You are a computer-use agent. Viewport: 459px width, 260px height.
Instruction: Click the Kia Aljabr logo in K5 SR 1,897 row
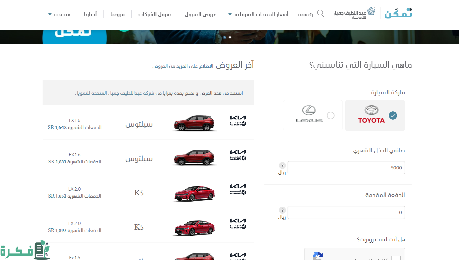pos(238,224)
